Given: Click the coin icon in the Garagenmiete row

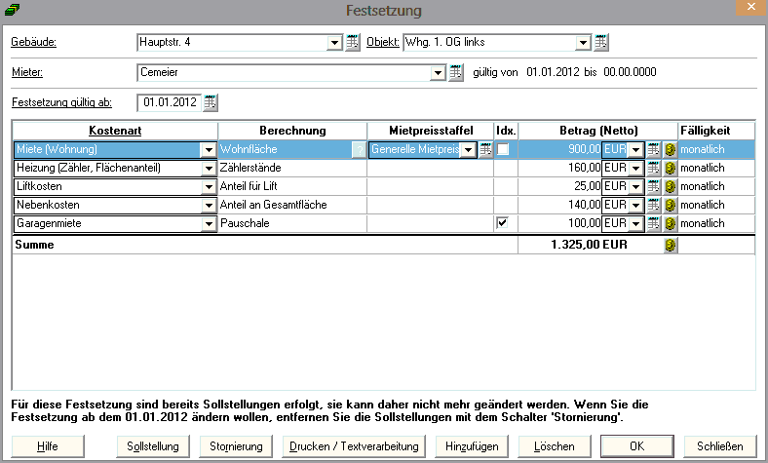Looking at the screenshot, I should click(x=670, y=223).
